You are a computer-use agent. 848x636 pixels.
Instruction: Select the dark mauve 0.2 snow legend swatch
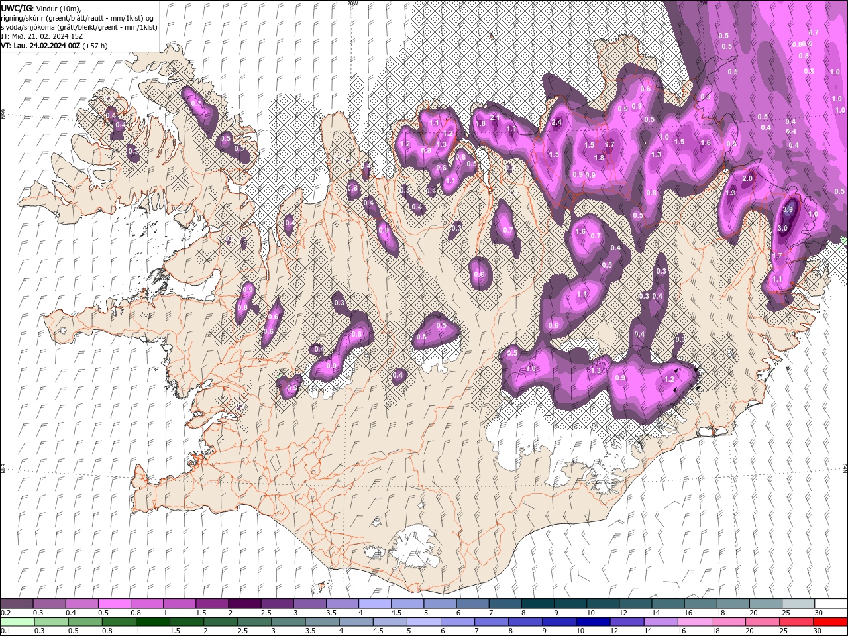pos(17,604)
